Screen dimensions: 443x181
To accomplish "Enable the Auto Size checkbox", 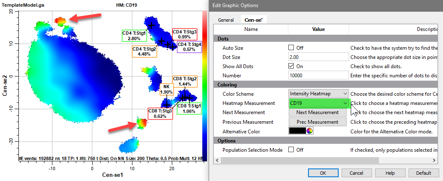I will point(291,48).
